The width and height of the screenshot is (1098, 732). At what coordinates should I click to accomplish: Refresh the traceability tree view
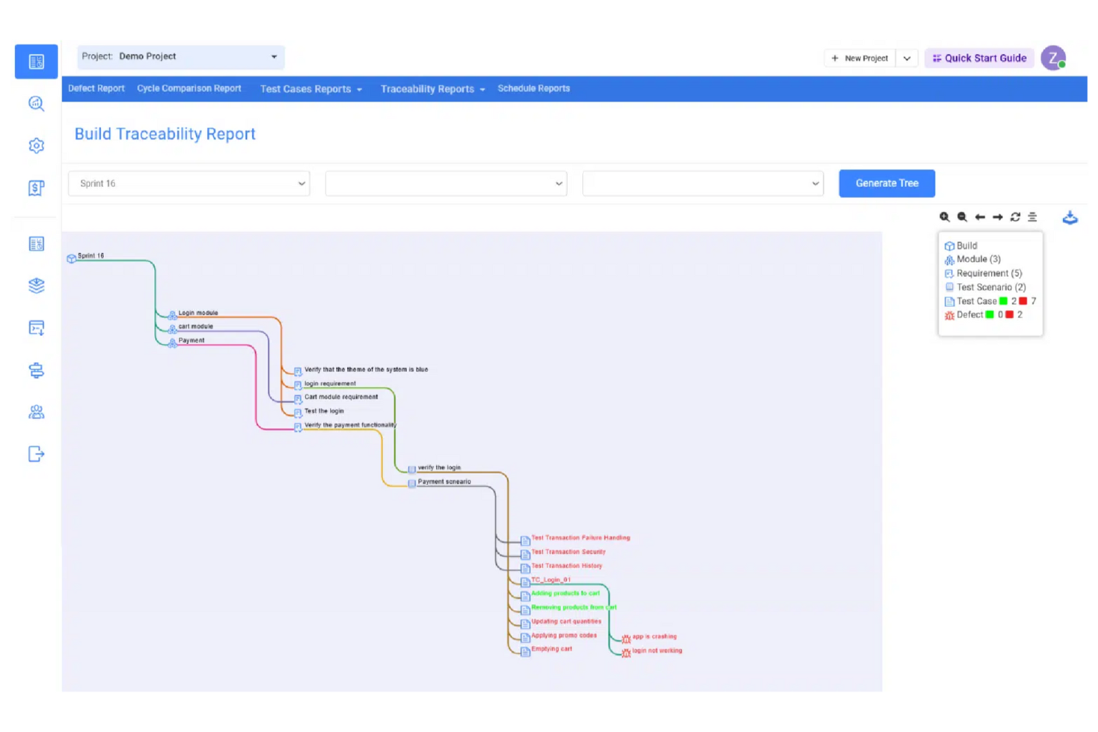click(1016, 217)
